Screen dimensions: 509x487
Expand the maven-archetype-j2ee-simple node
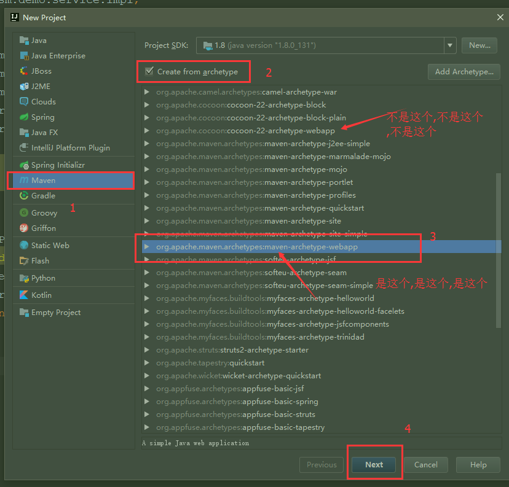(x=147, y=144)
